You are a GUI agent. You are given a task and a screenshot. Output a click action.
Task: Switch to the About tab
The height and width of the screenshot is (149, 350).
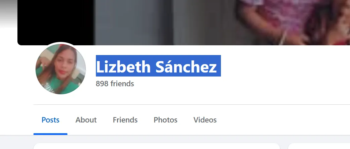pyautogui.click(x=86, y=120)
